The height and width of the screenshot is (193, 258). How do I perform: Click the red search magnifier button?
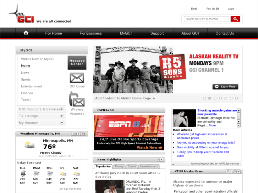click(x=235, y=19)
